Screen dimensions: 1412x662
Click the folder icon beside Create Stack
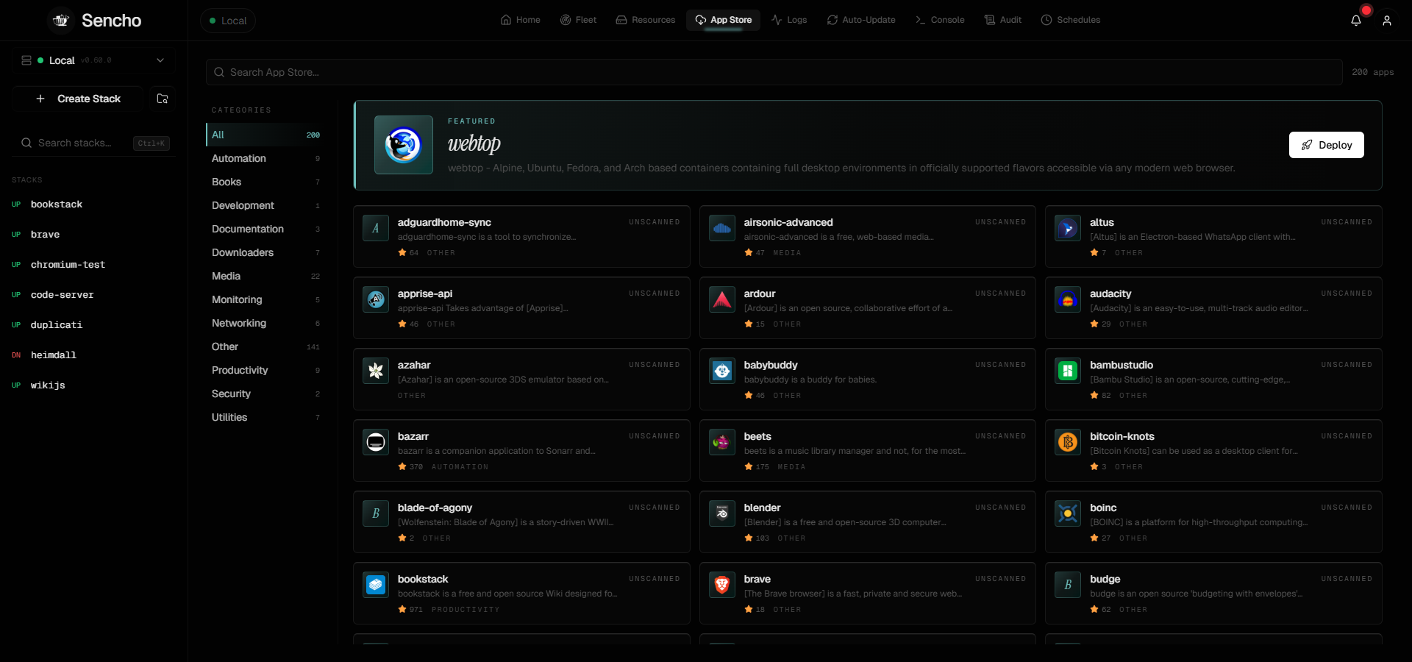(x=163, y=99)
